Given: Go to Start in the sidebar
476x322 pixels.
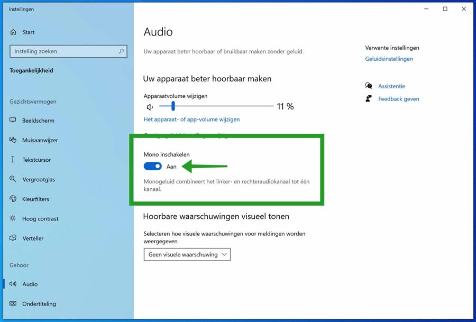Looking at the screenshot, I should 28,32.
